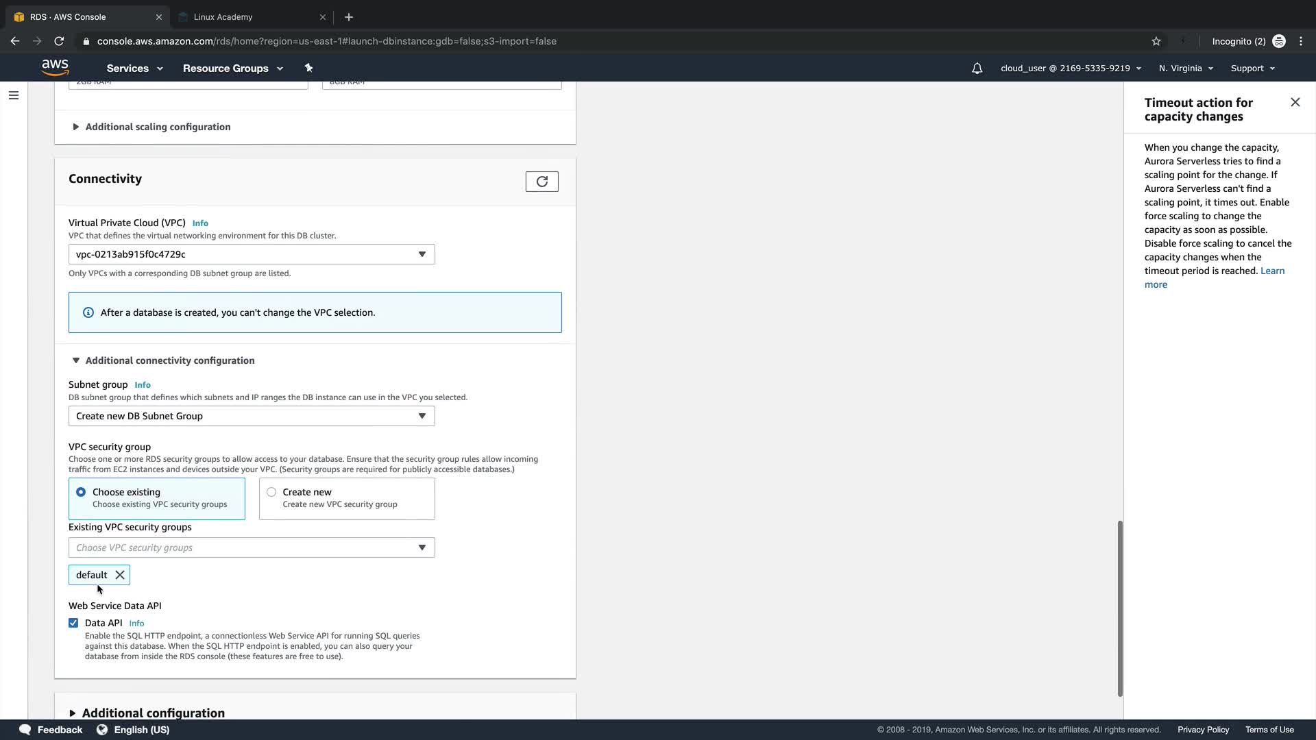Select Create new VPC security group
This screenshot has width=1316, height=740.
pyautogui.click(x=271, y=492)
